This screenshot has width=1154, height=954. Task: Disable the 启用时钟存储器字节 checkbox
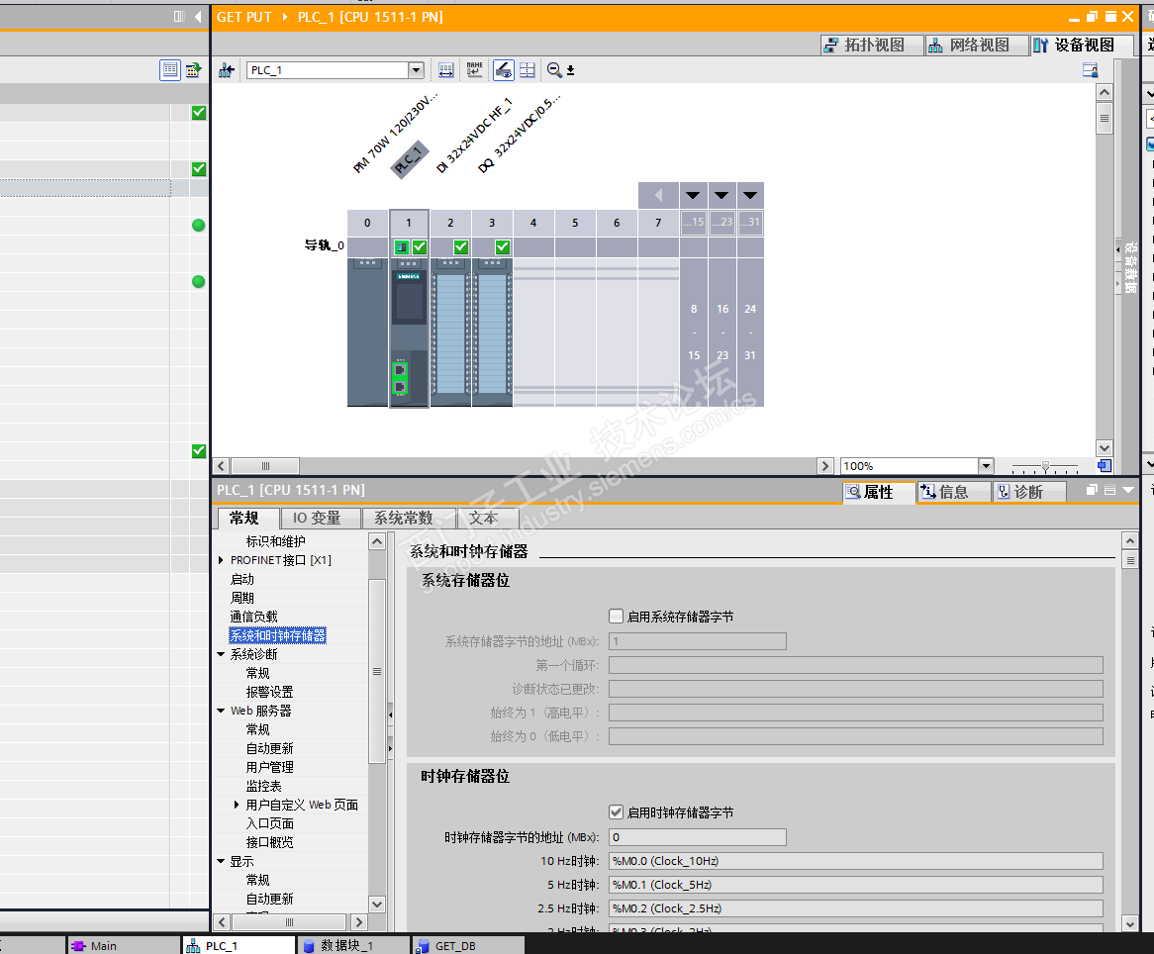click(616, 811)
